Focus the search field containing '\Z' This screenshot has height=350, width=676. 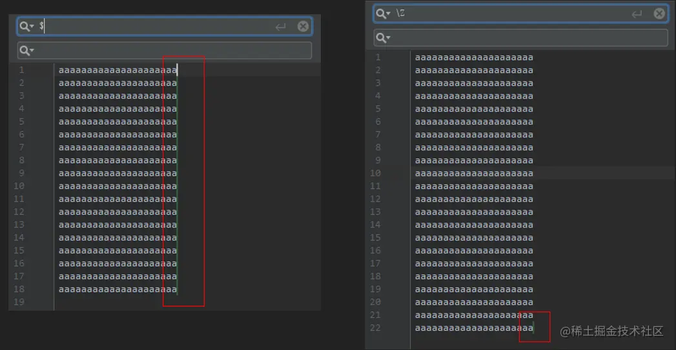(521, 14)
